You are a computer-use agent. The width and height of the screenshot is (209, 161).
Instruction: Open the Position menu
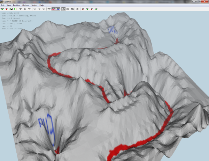(17, 5)
